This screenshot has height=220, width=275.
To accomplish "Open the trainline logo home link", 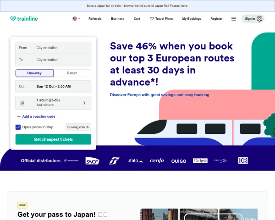I will coord(24,19).
